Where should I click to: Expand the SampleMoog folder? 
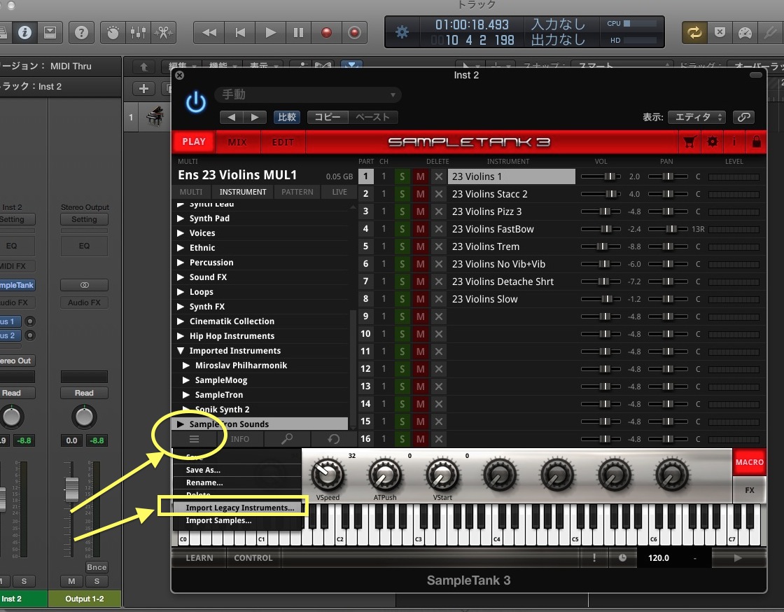click(186, 380)
